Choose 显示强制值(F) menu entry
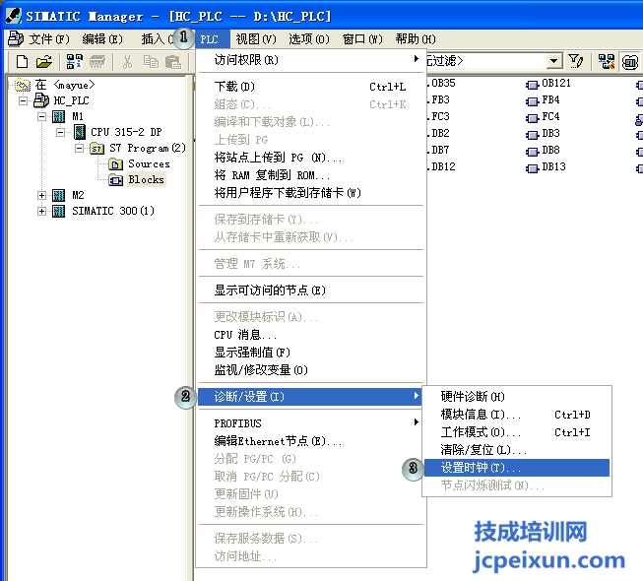 [x=311, y=353]
